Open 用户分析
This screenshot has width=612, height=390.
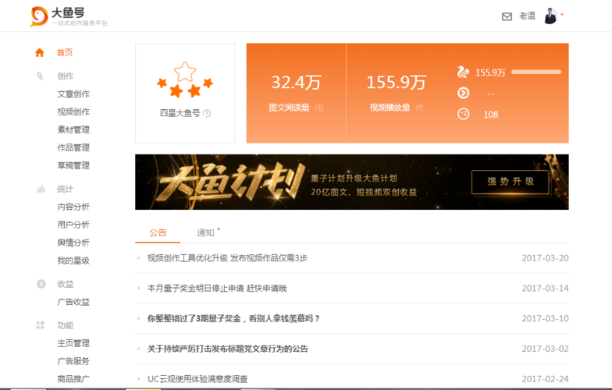pyautogui.click(x=73, y=225)
